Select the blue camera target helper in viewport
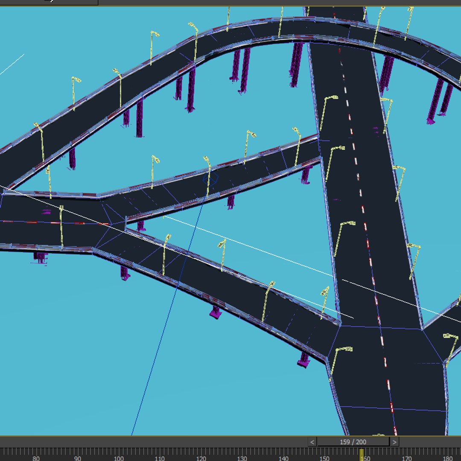This screenshot has width=461, height=461. pyautogui.click(x=210, y=178)
